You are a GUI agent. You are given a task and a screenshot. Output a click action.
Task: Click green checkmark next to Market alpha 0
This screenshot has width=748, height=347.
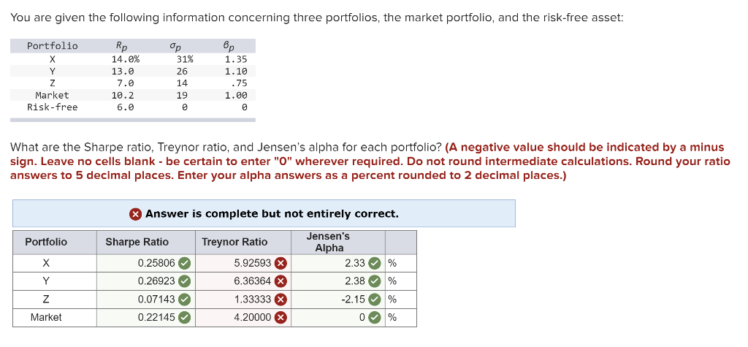375,318
